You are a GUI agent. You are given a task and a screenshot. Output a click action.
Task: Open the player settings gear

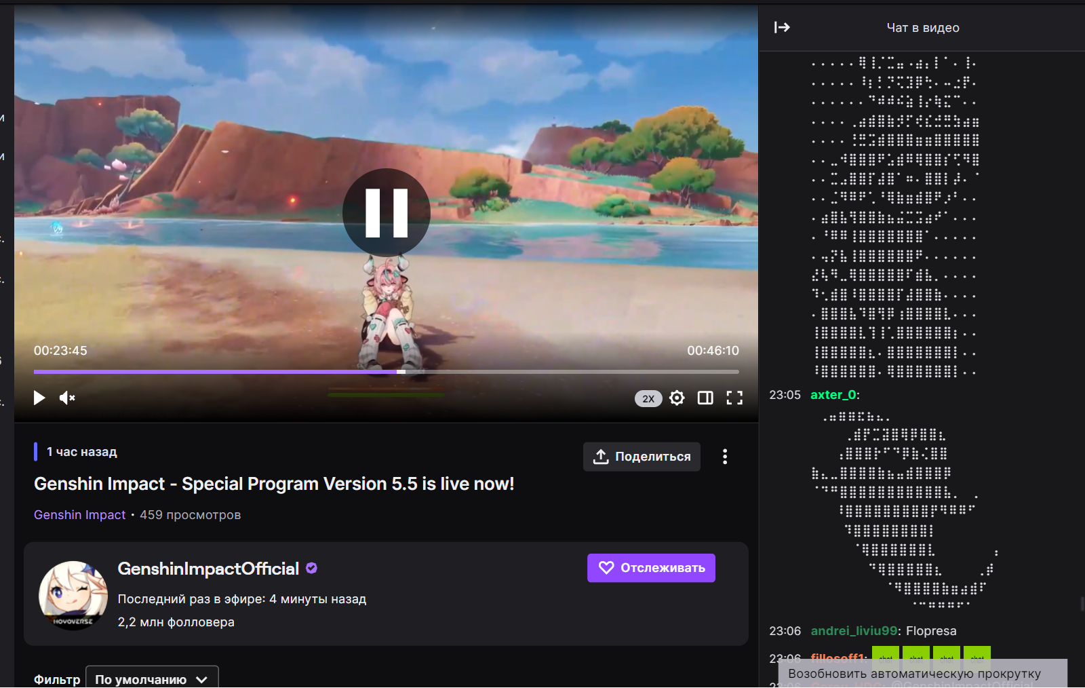click(677, 398)
